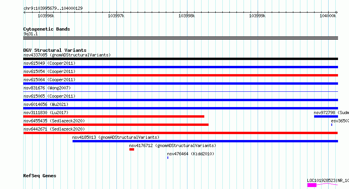Screen dimensions: 349x189
Task: Select the red nsv615054 variant bar
Action: click(x=180, y=75)
